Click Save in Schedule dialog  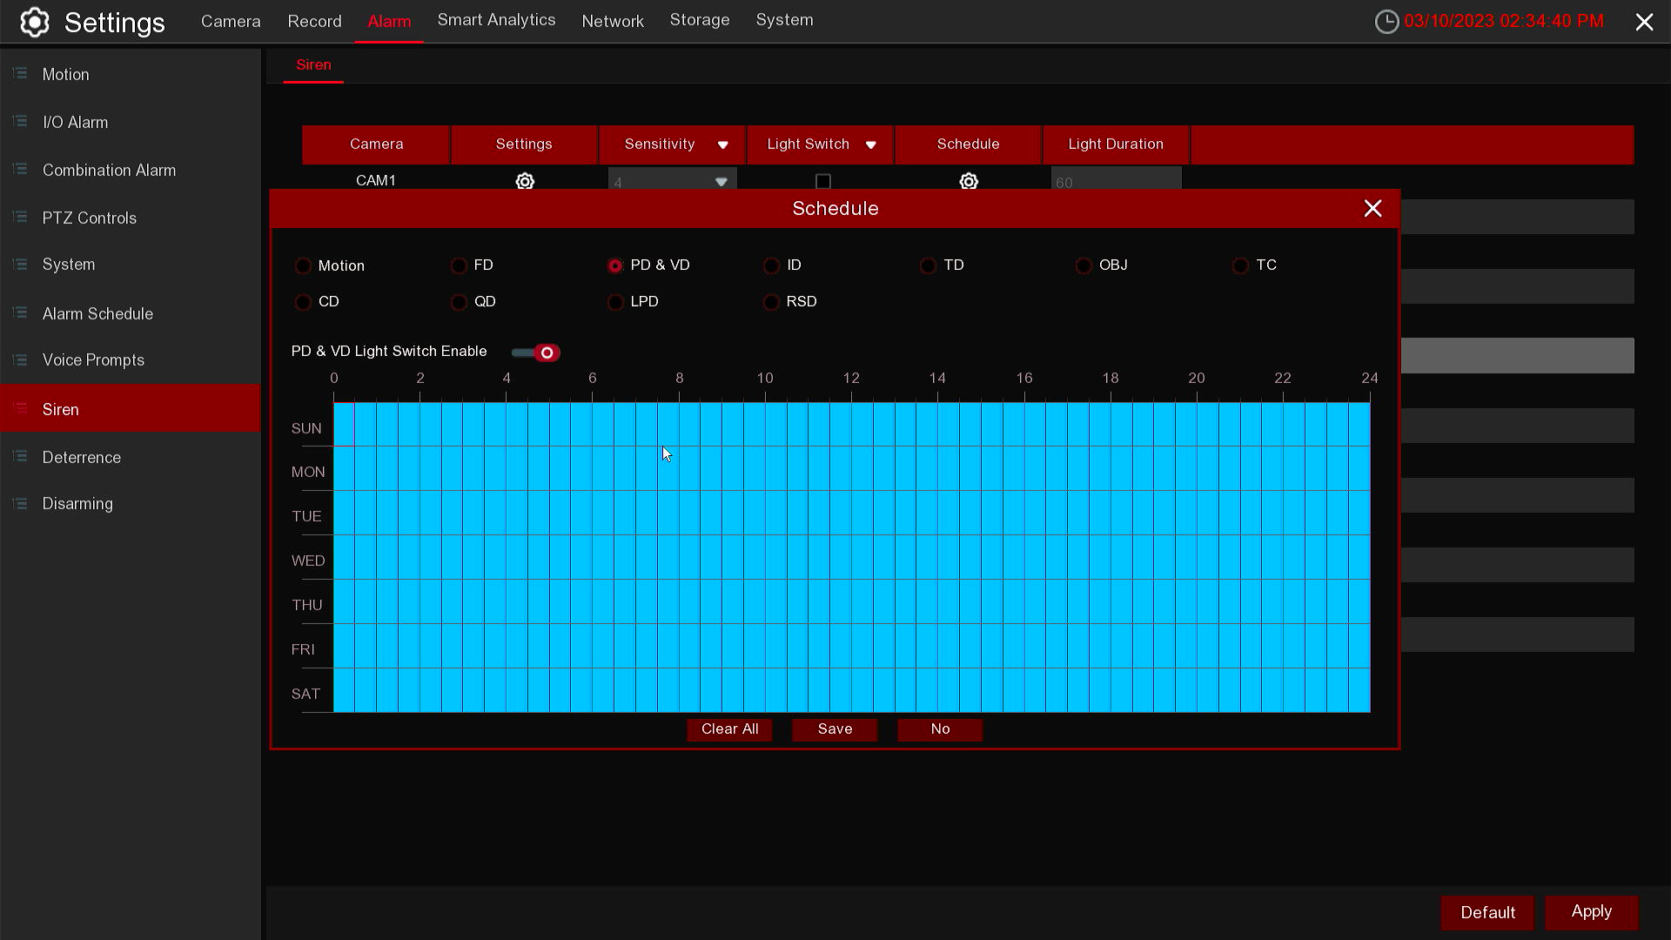click(x=835, y=729)
